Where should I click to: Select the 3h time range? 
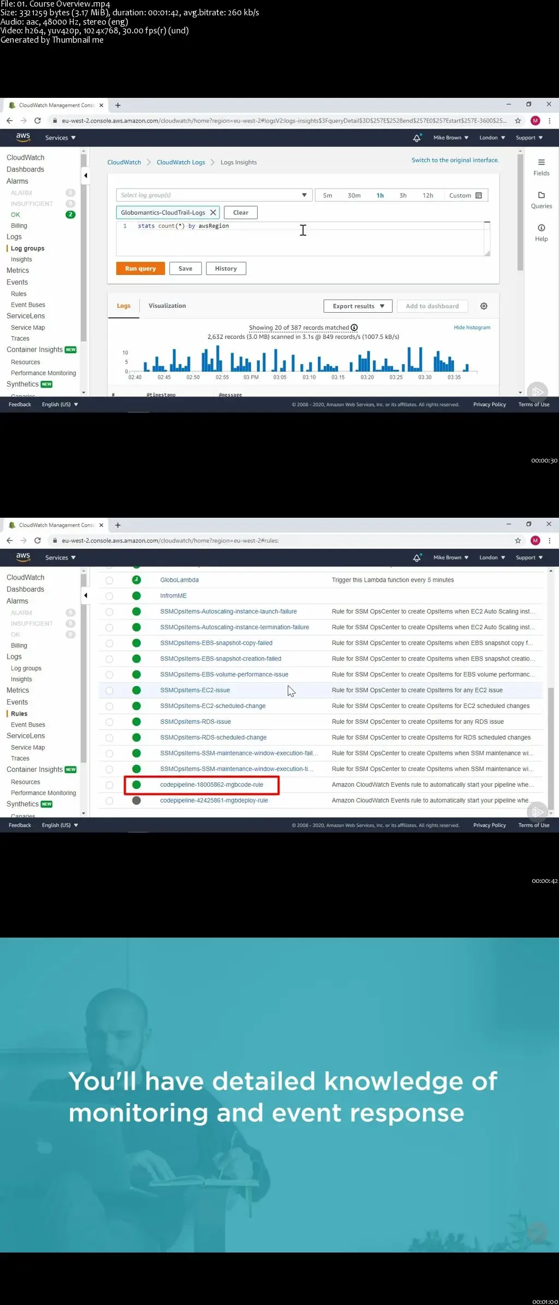click(x=403, y=195)
